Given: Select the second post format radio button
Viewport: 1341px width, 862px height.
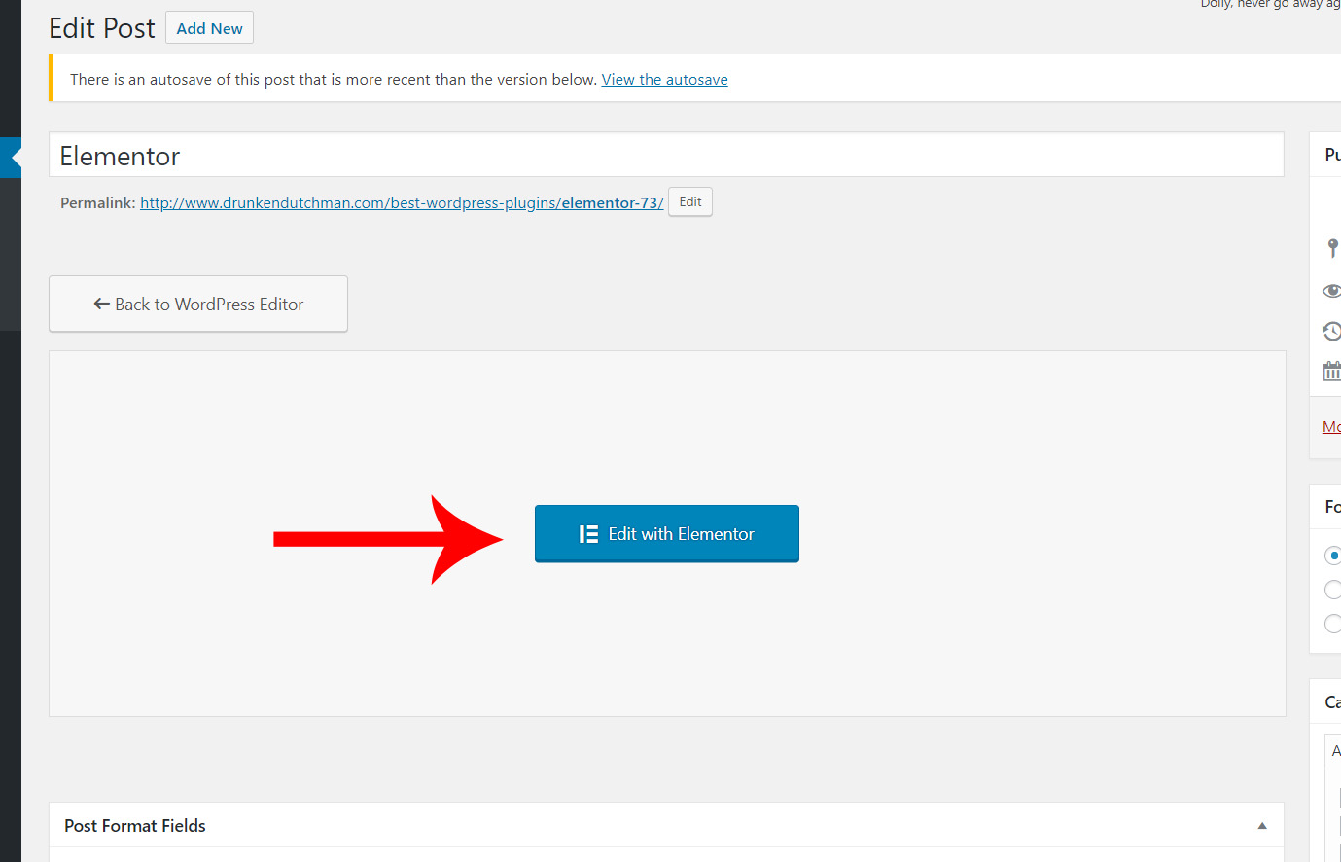Looking at the screenshot, I should [x=1333, y=590].
